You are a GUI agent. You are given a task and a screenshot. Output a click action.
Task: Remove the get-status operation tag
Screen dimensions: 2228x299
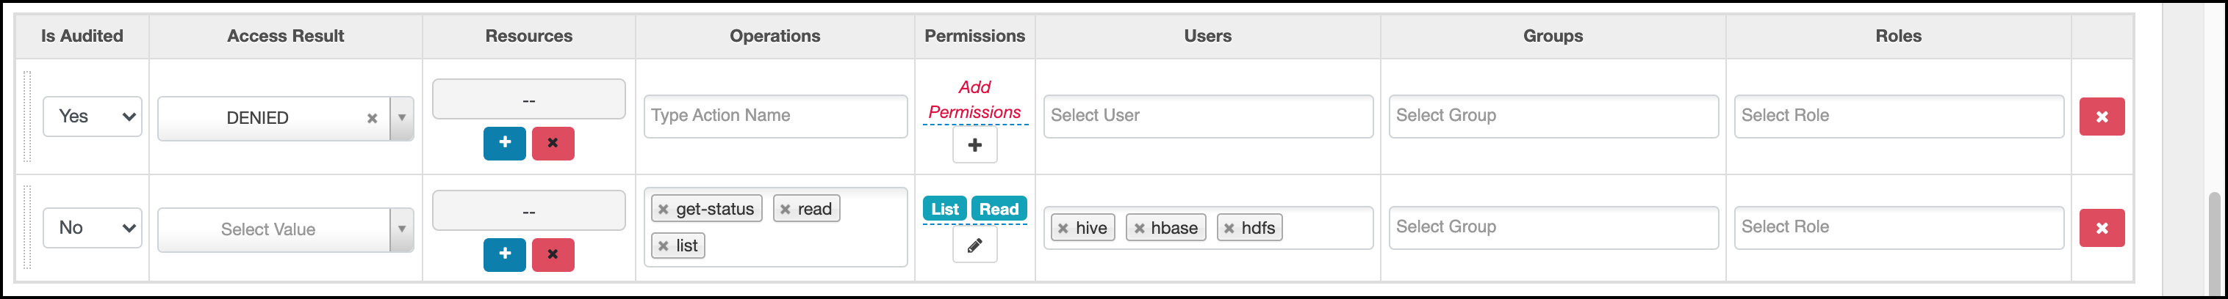[x=664, y=210]
